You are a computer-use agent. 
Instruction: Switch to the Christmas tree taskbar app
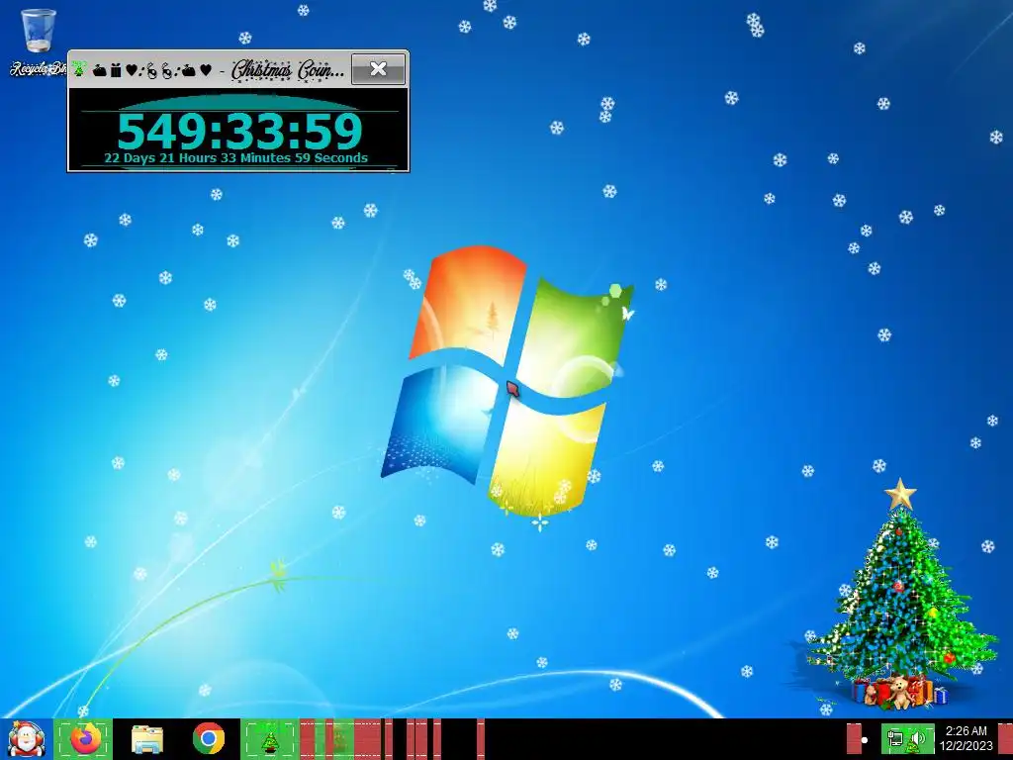pyautogui.click(x=269, y=739)
